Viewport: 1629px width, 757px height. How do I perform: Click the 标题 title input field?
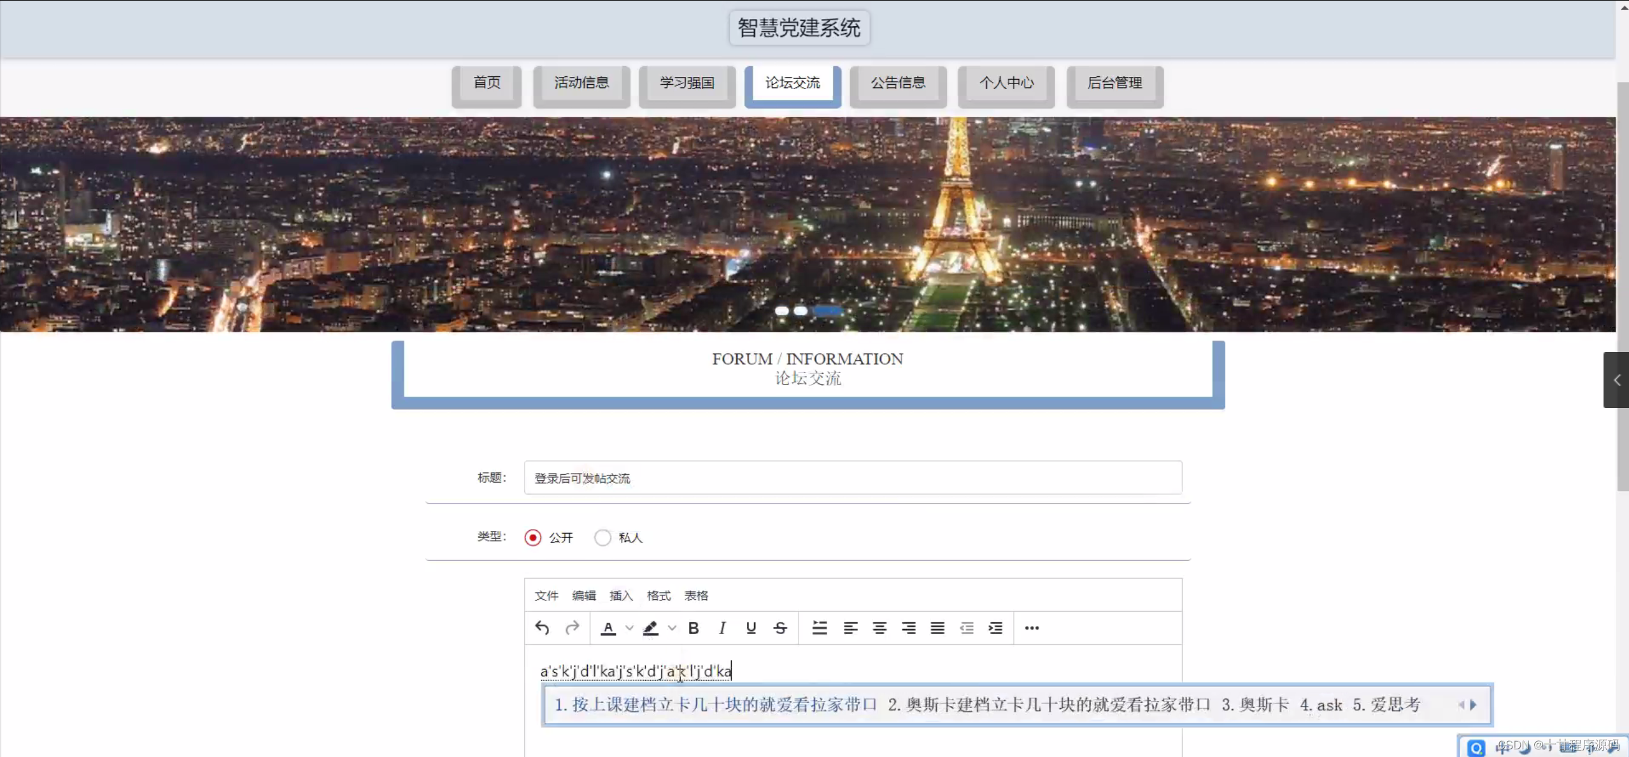[852, 478]
